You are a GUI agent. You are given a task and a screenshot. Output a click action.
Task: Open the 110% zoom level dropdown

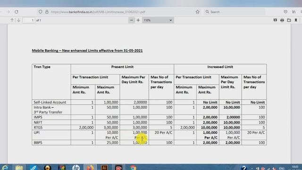pyautogui.click(x=158, y=20)
